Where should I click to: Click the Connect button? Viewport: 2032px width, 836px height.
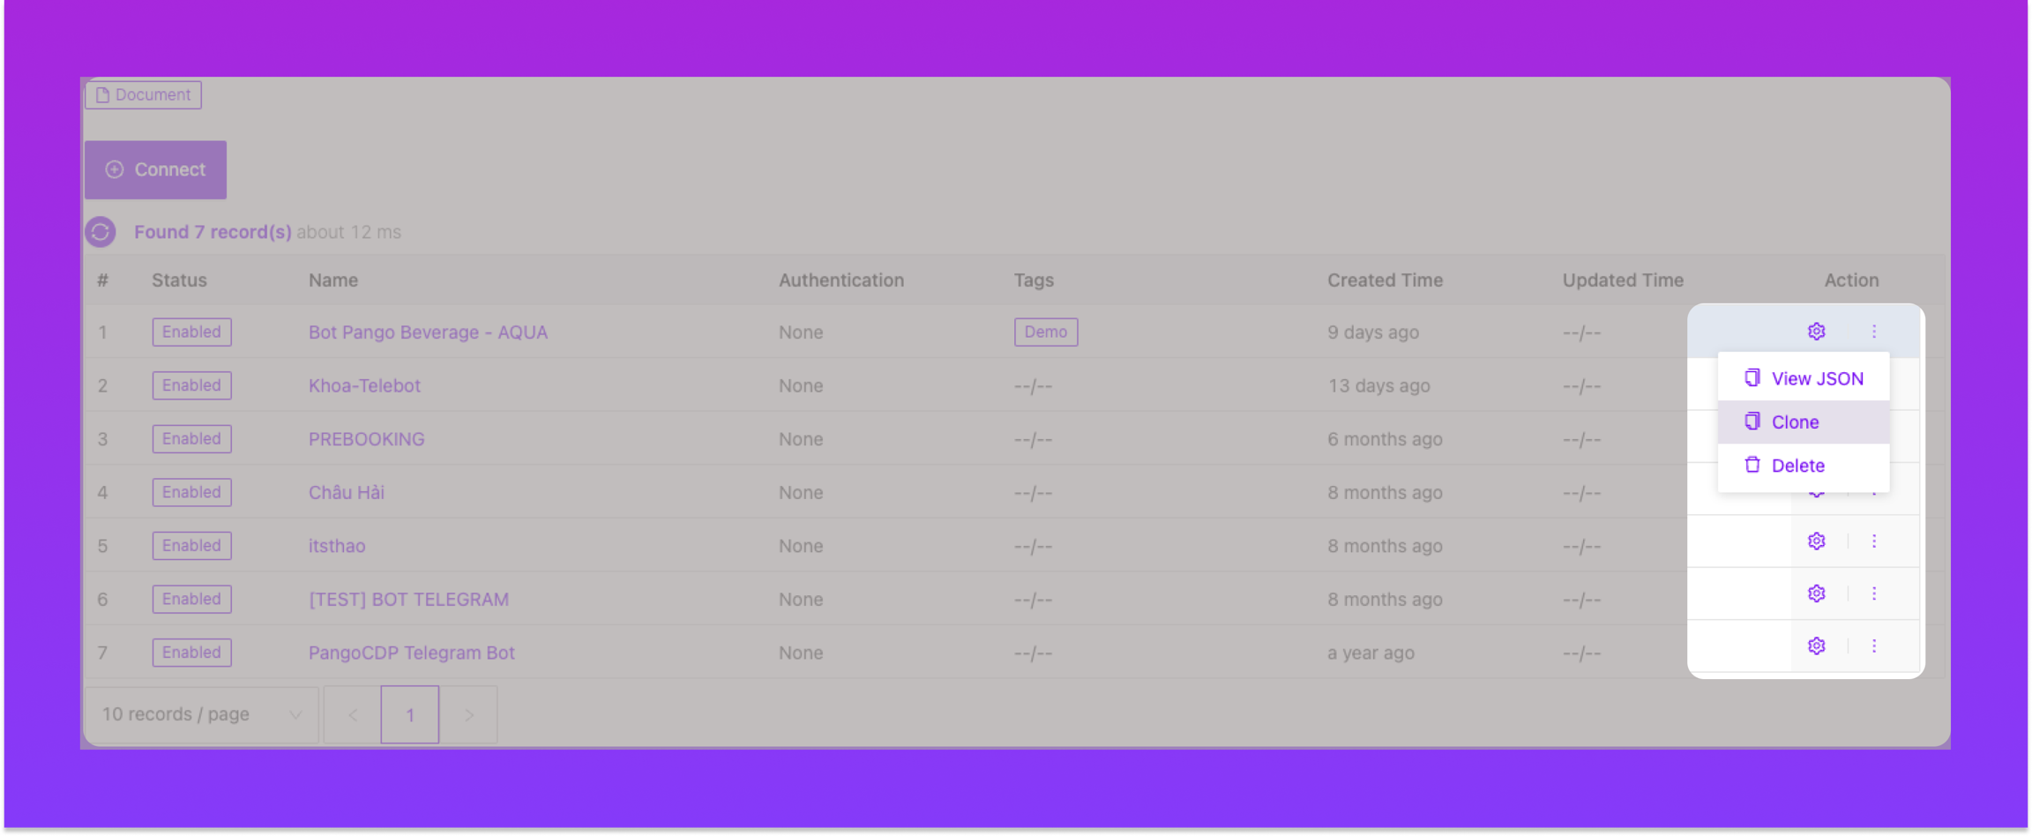click(x=156, y=169)
